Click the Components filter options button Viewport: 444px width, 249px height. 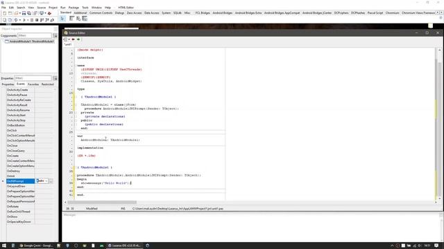coord(55,35)
